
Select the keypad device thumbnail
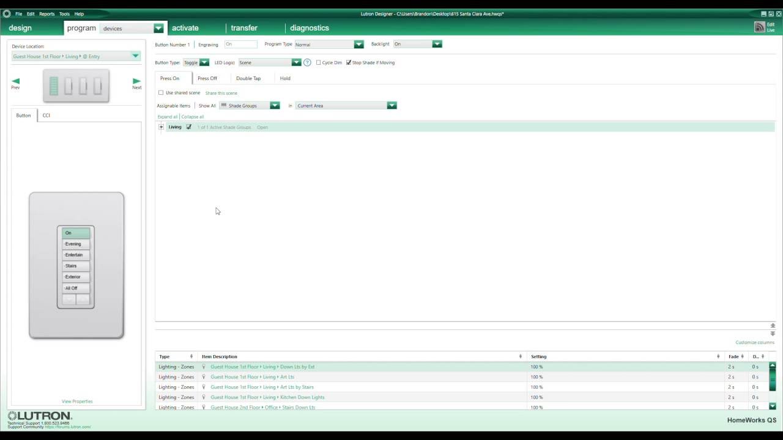(x=76, y=86)
